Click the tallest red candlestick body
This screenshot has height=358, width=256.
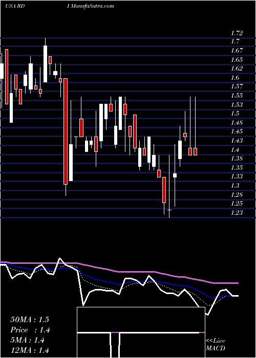(x=66, y=131)
